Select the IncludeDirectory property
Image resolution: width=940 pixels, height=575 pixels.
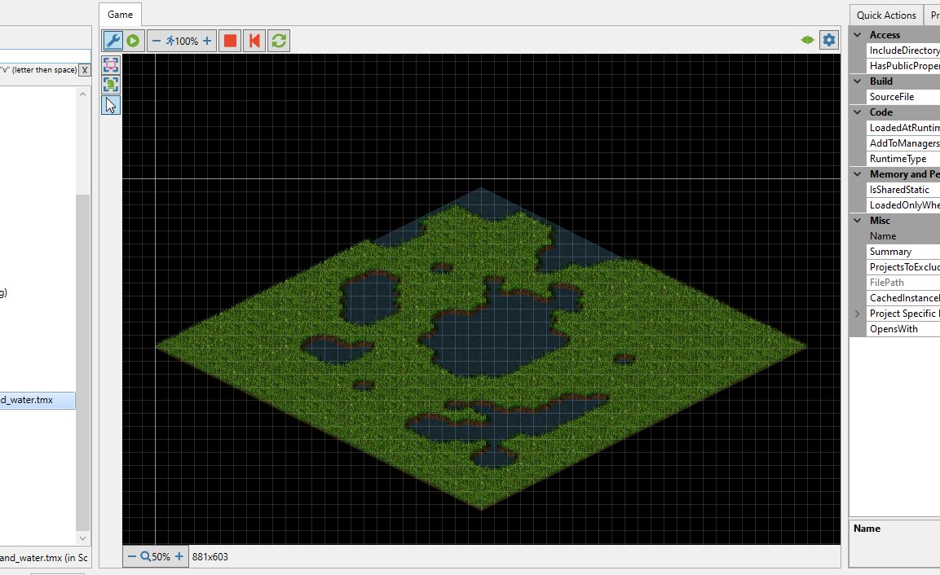(x=902, y=50)
